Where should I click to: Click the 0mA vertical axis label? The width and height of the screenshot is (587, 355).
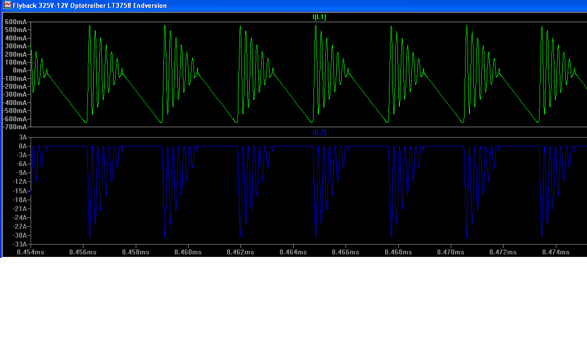[x=19, y=71]
